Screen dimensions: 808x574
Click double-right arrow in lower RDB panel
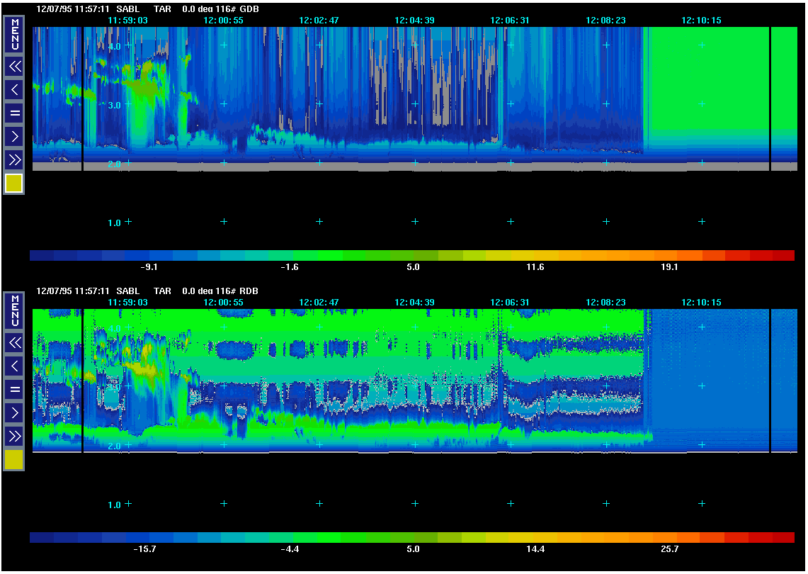click(14, 436)
